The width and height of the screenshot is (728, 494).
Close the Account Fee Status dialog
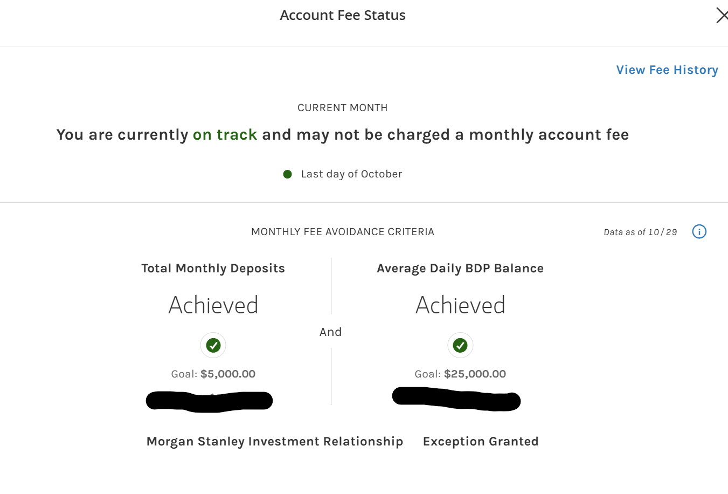[x=721, y=15]
